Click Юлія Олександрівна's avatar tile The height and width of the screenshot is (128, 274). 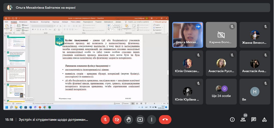click(187, 63)
